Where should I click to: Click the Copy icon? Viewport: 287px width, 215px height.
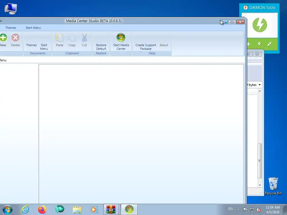click(x=72, y=38)
